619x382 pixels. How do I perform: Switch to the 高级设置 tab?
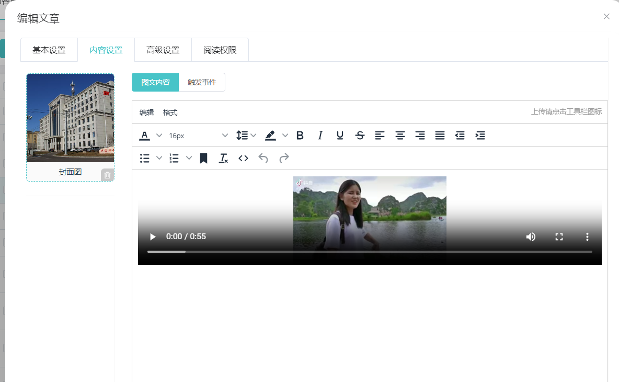click(163, 49)
